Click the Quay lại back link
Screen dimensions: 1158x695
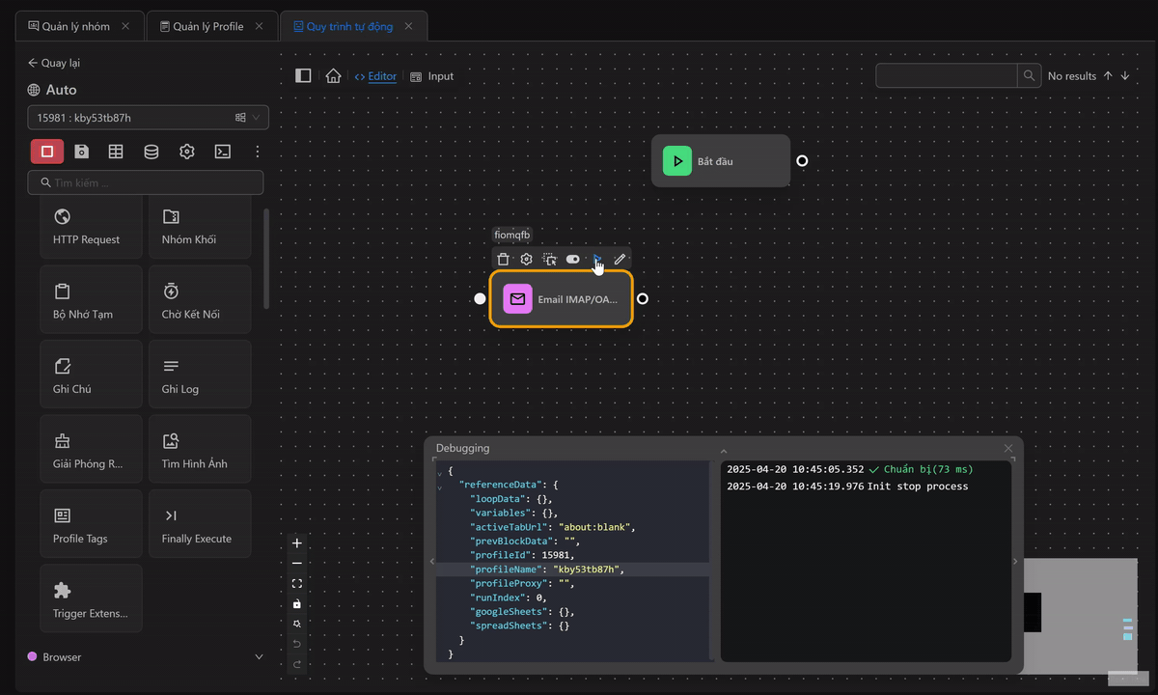point(54,63)
